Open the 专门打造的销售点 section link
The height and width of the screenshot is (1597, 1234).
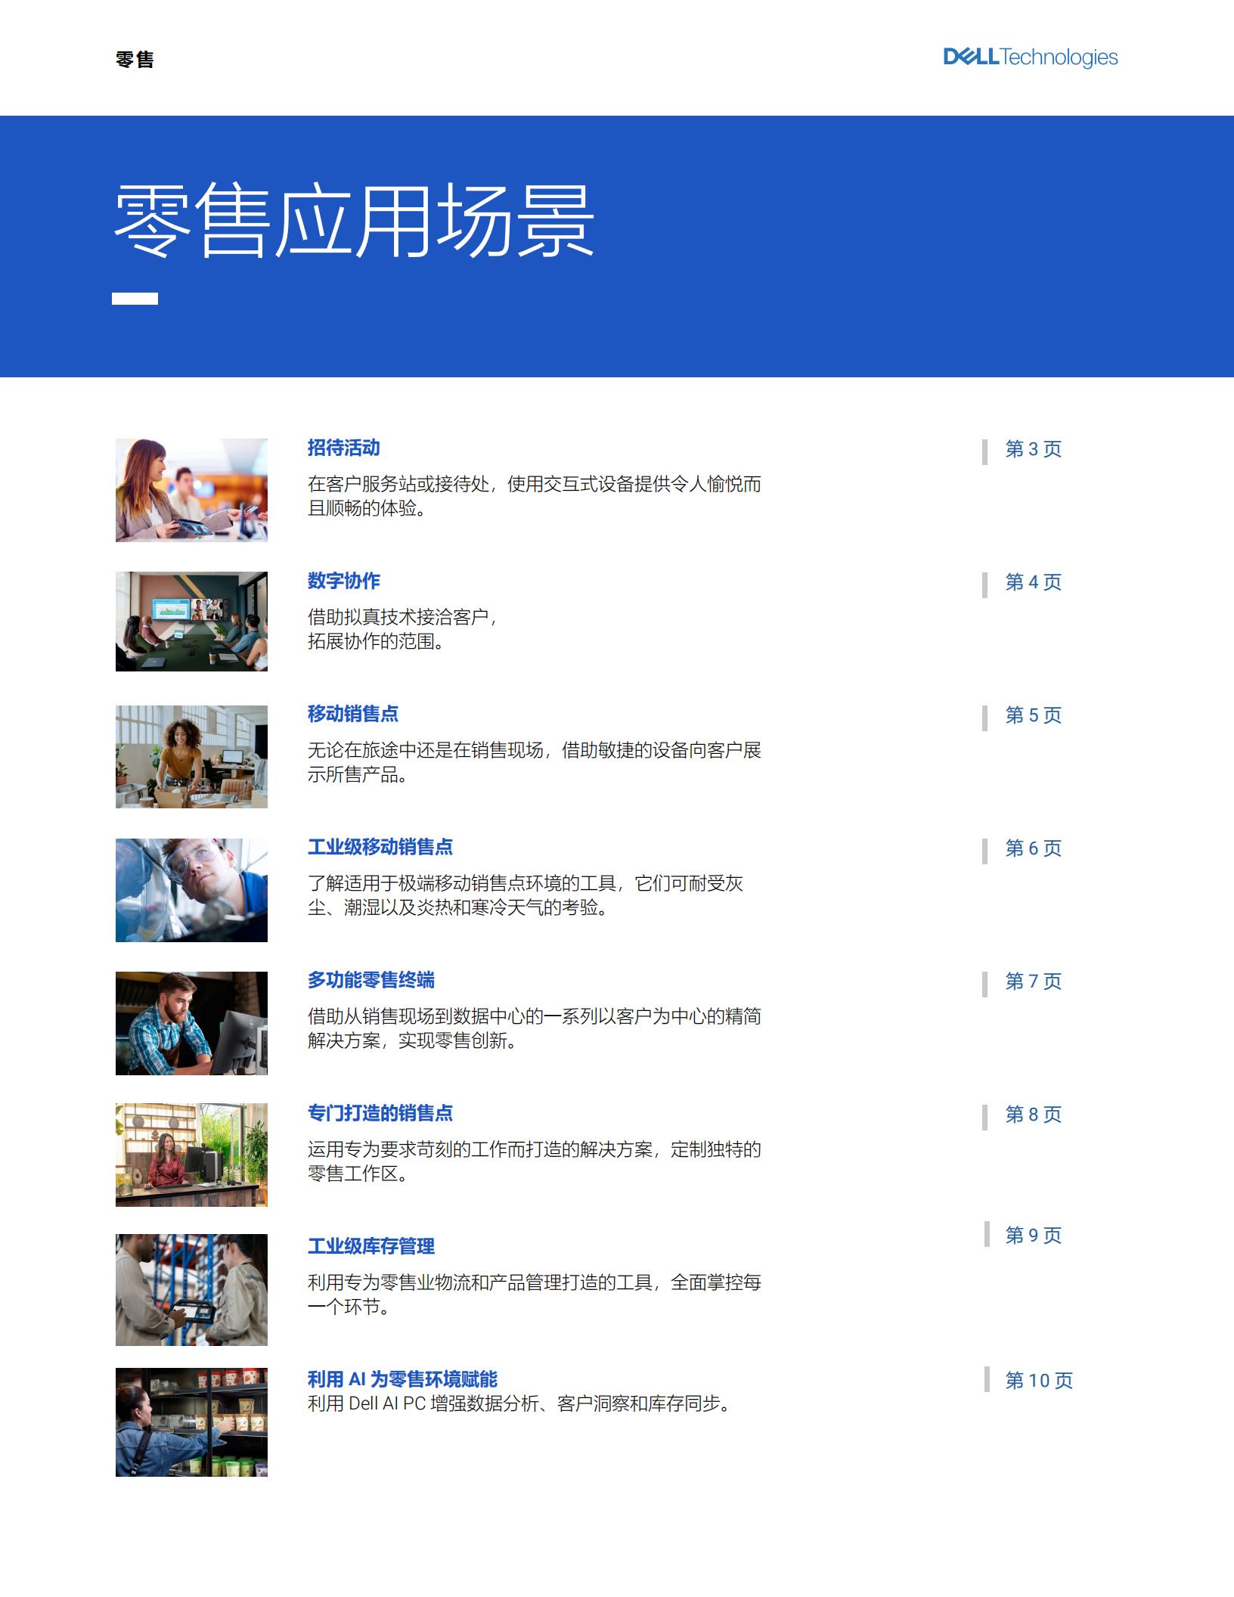380,1113
